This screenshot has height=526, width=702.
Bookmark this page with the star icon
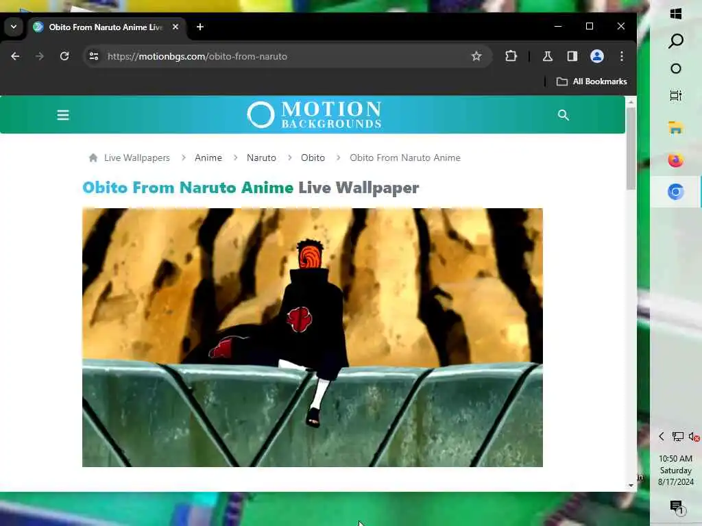[x=476, y=56]
